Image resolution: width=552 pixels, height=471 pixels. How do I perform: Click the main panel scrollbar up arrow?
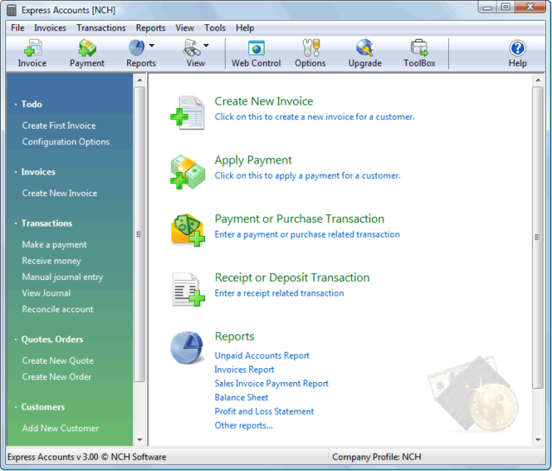538,81
